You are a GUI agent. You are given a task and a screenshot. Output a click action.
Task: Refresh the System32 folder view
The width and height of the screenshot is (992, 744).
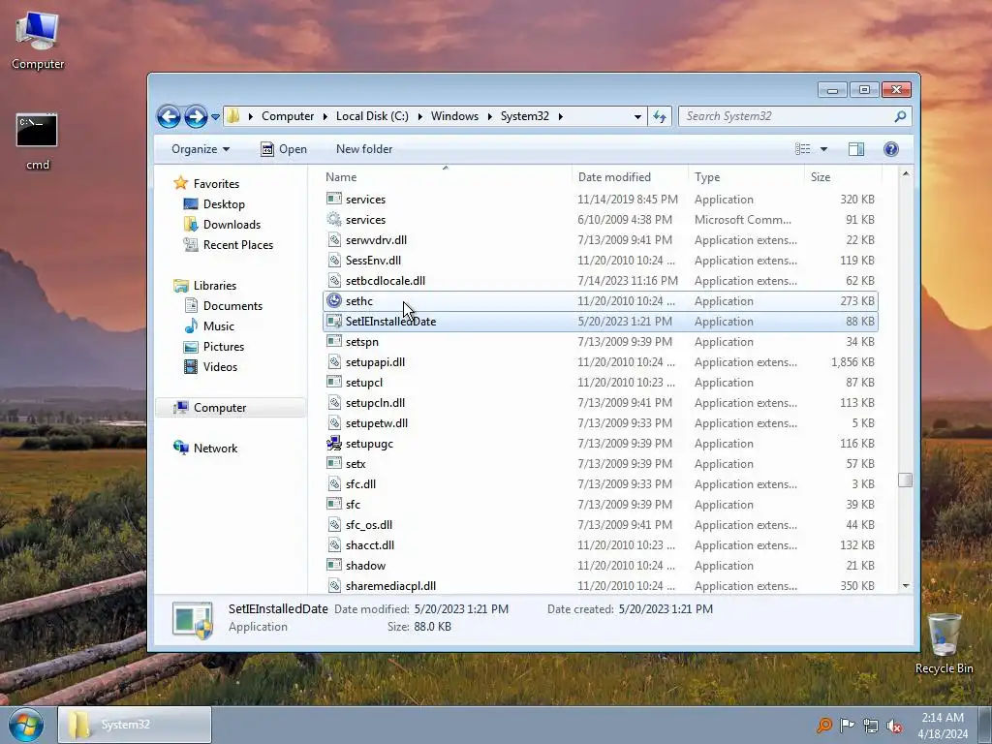point(660,116)
